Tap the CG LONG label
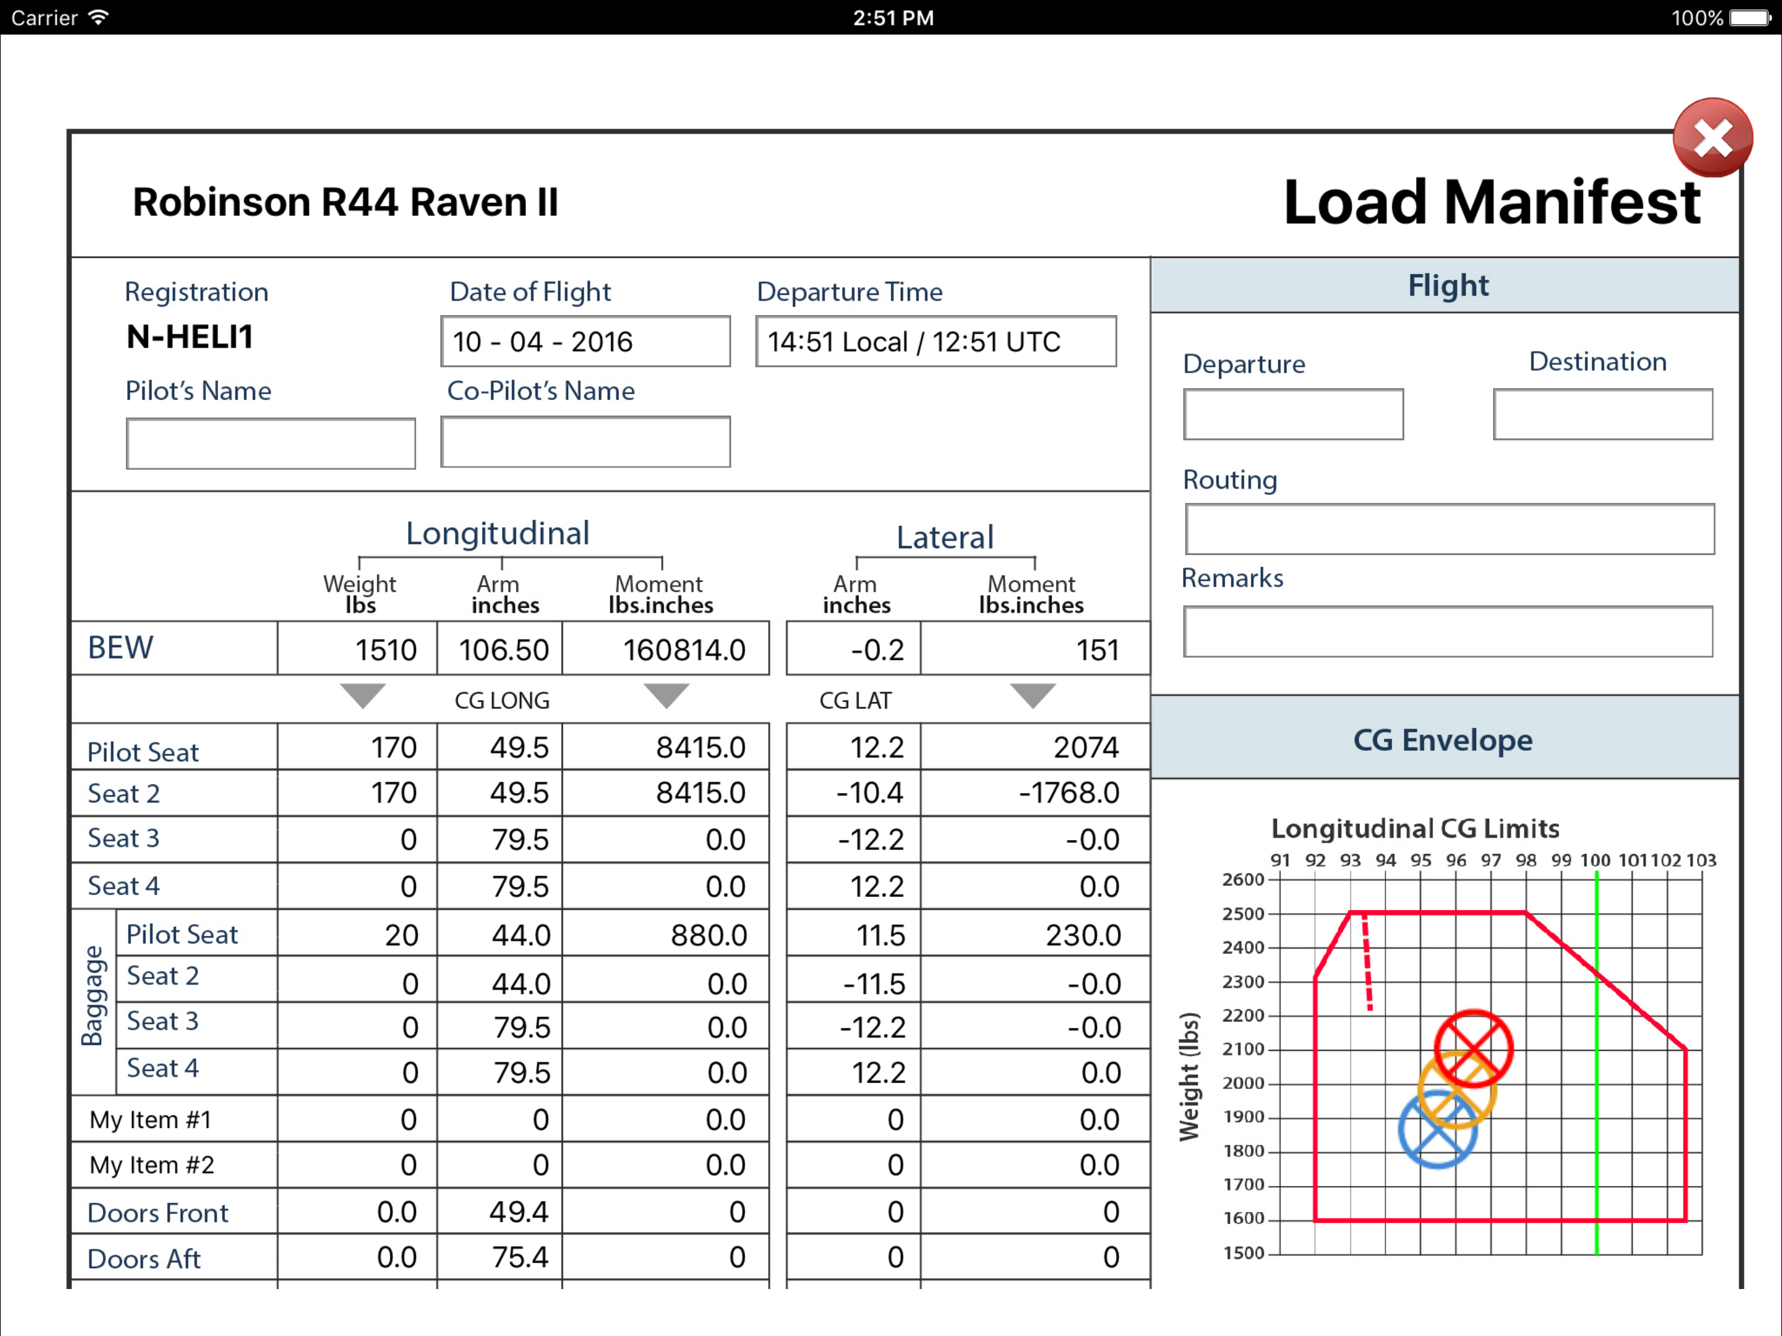1782x1336 pixels. (x=502, y=700)
